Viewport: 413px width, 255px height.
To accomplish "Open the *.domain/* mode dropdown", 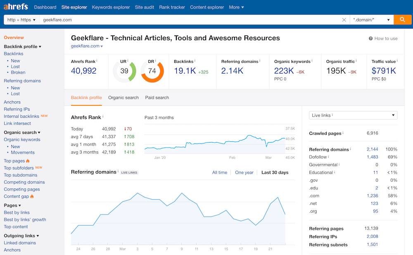I will point(371,20).
